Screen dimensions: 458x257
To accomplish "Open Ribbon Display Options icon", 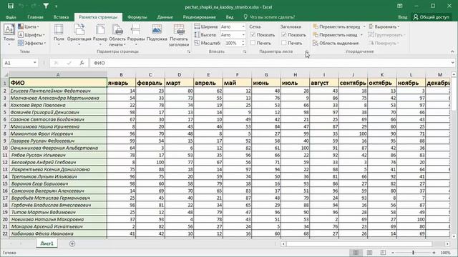I will point(400,6).
